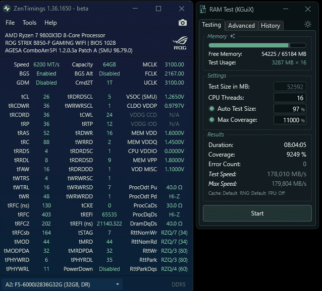Minimize the RAM Test window
The height and width of the screenshot is (291, 322).
pos(286,9)
